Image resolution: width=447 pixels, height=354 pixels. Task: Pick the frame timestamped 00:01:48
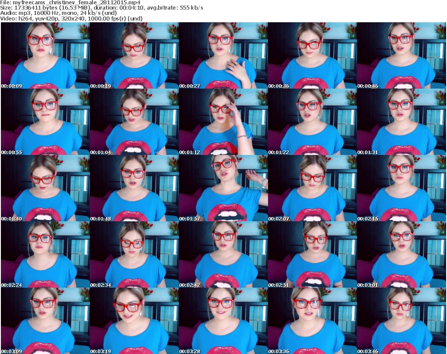pos(134,189)
